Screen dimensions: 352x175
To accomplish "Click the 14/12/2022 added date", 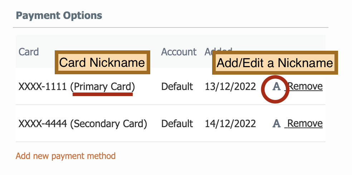I will [230, 124].
